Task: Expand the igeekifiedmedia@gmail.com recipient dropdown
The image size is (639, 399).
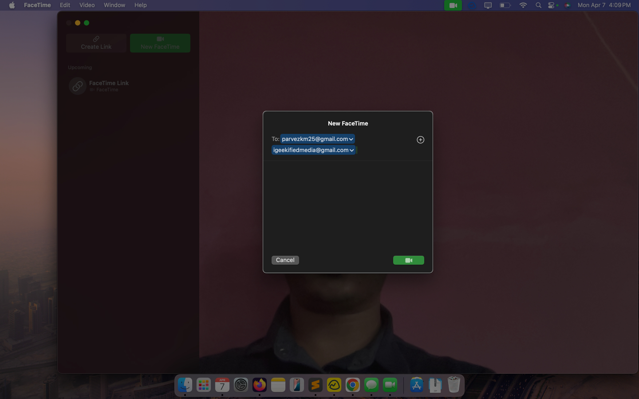Action: pyautogui.click(x=352, y=150)
